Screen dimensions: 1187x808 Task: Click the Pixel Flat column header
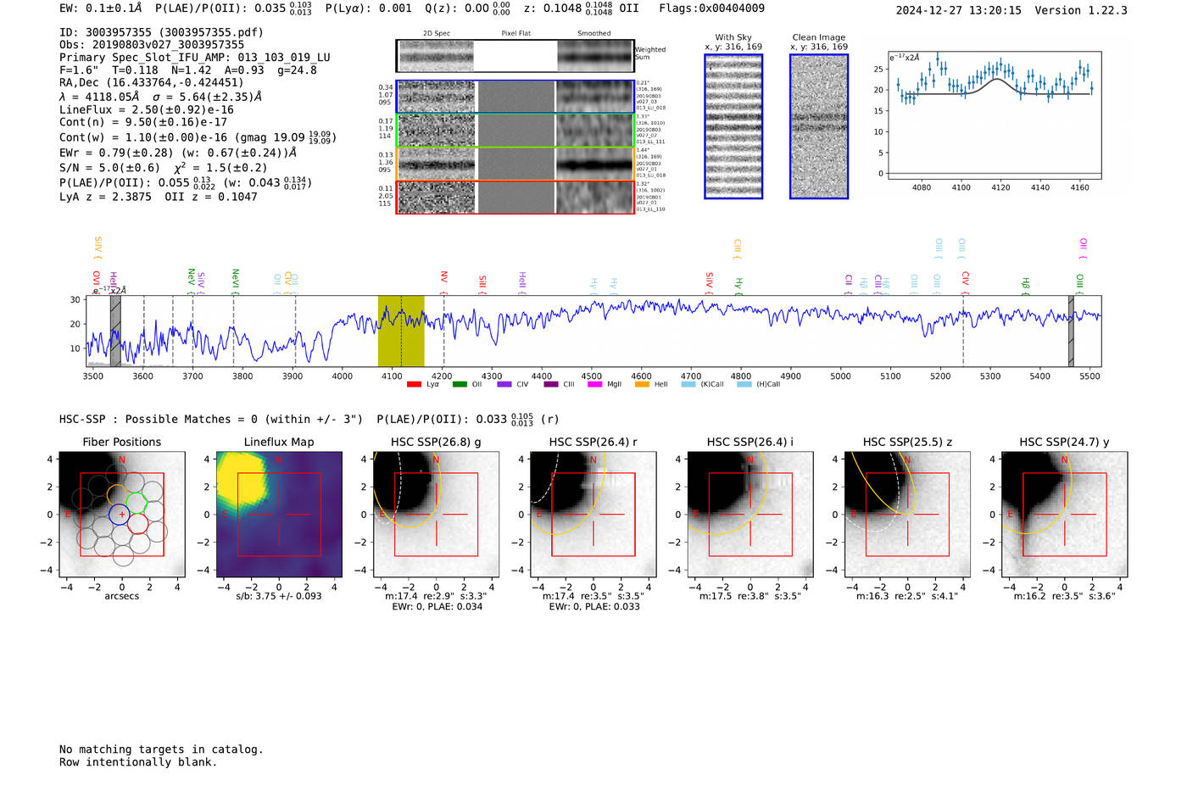point(515,34)
